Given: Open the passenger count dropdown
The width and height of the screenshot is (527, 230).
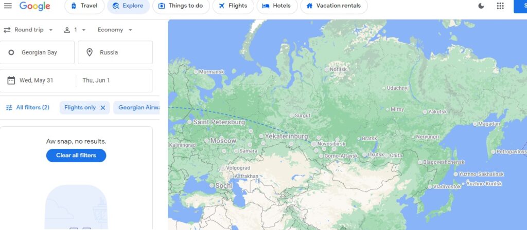Looking at the screenshot, I should click(x=75, y=30).
